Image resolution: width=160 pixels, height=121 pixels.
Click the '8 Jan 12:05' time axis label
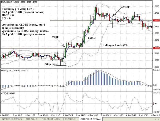(x=43, y=115)
